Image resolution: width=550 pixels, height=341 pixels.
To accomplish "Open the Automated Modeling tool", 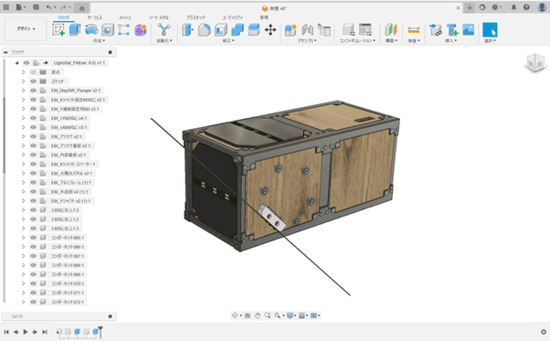I will 164,30.
